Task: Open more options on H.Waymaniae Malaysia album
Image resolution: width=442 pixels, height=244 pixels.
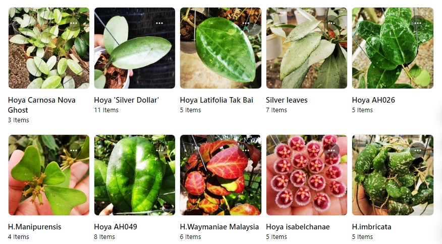Action: (x=246, y=150)
